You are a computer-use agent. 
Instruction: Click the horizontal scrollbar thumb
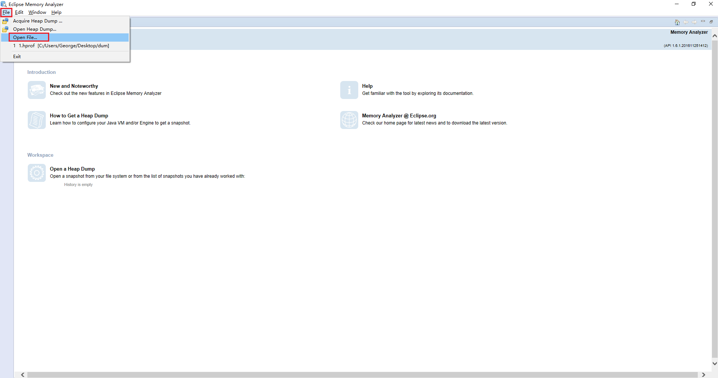(x=362, y=375)
